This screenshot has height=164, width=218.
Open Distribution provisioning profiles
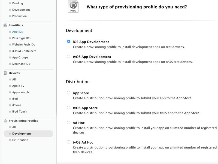click(20, 140)
